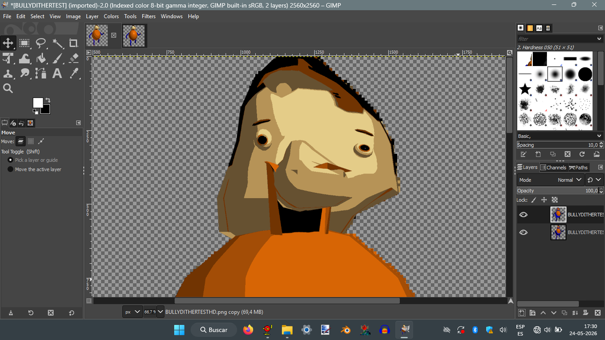Toggle lock alpha channel
This screenshot has height=340, width=605.
tap(555, 200)
